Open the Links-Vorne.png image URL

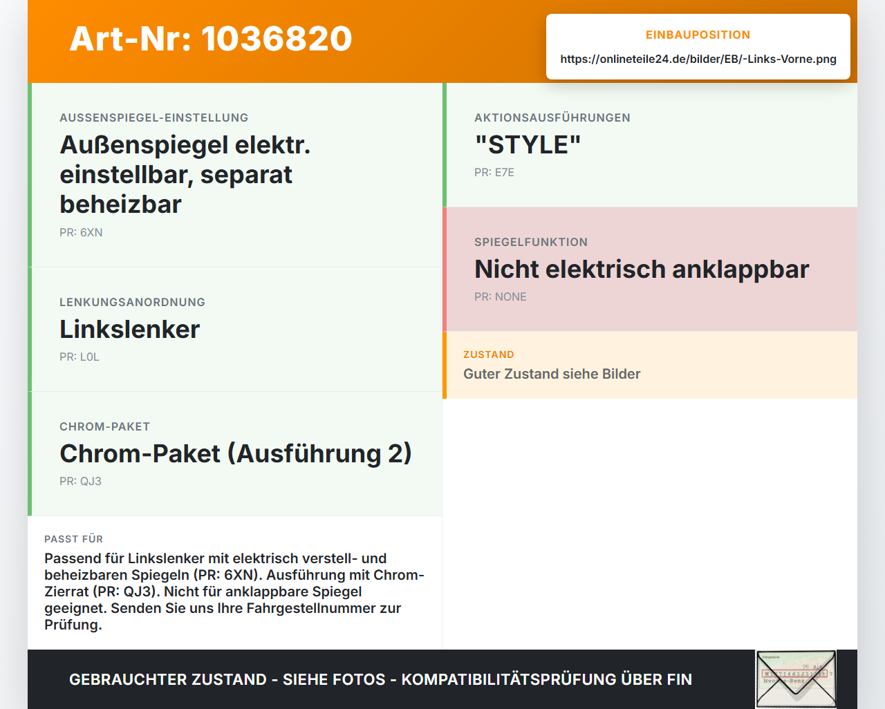pyautogui.click(x=698, y=59)
